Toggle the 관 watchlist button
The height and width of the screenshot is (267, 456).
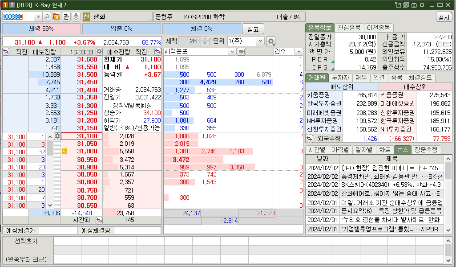[x=67, y=17]
